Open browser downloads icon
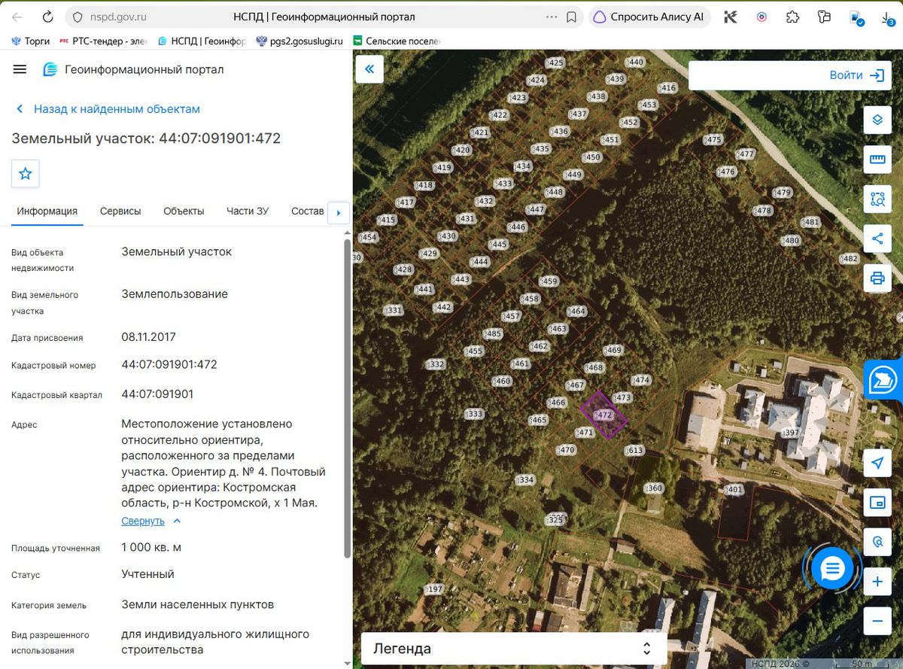 pos(886,17)
